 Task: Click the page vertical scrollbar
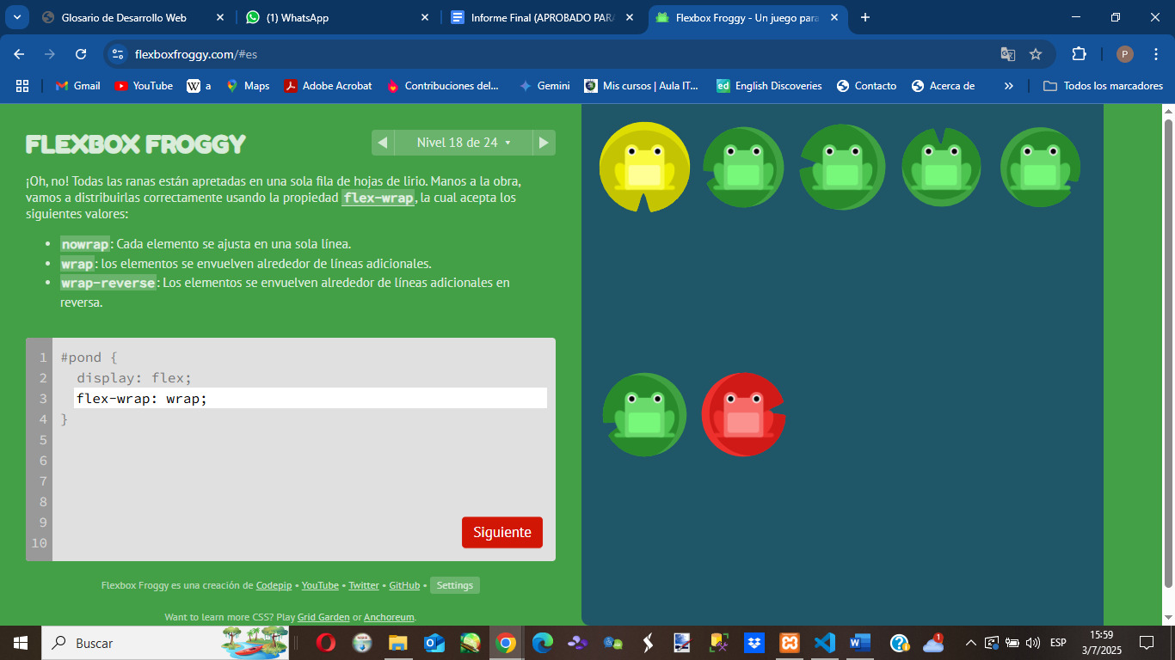coord(1168,352)
